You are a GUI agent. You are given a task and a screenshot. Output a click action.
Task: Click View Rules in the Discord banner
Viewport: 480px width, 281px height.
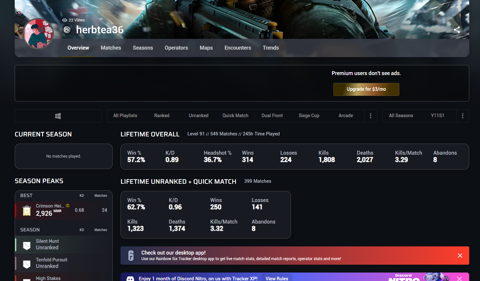(277, 278)
